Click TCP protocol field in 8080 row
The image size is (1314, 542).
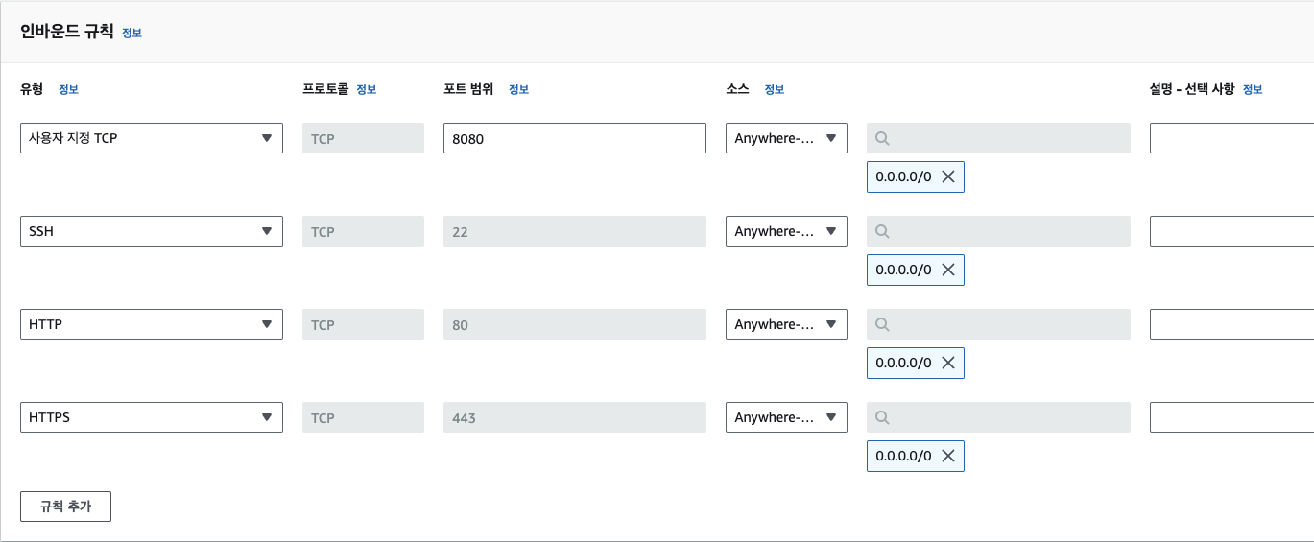(363, 138)
